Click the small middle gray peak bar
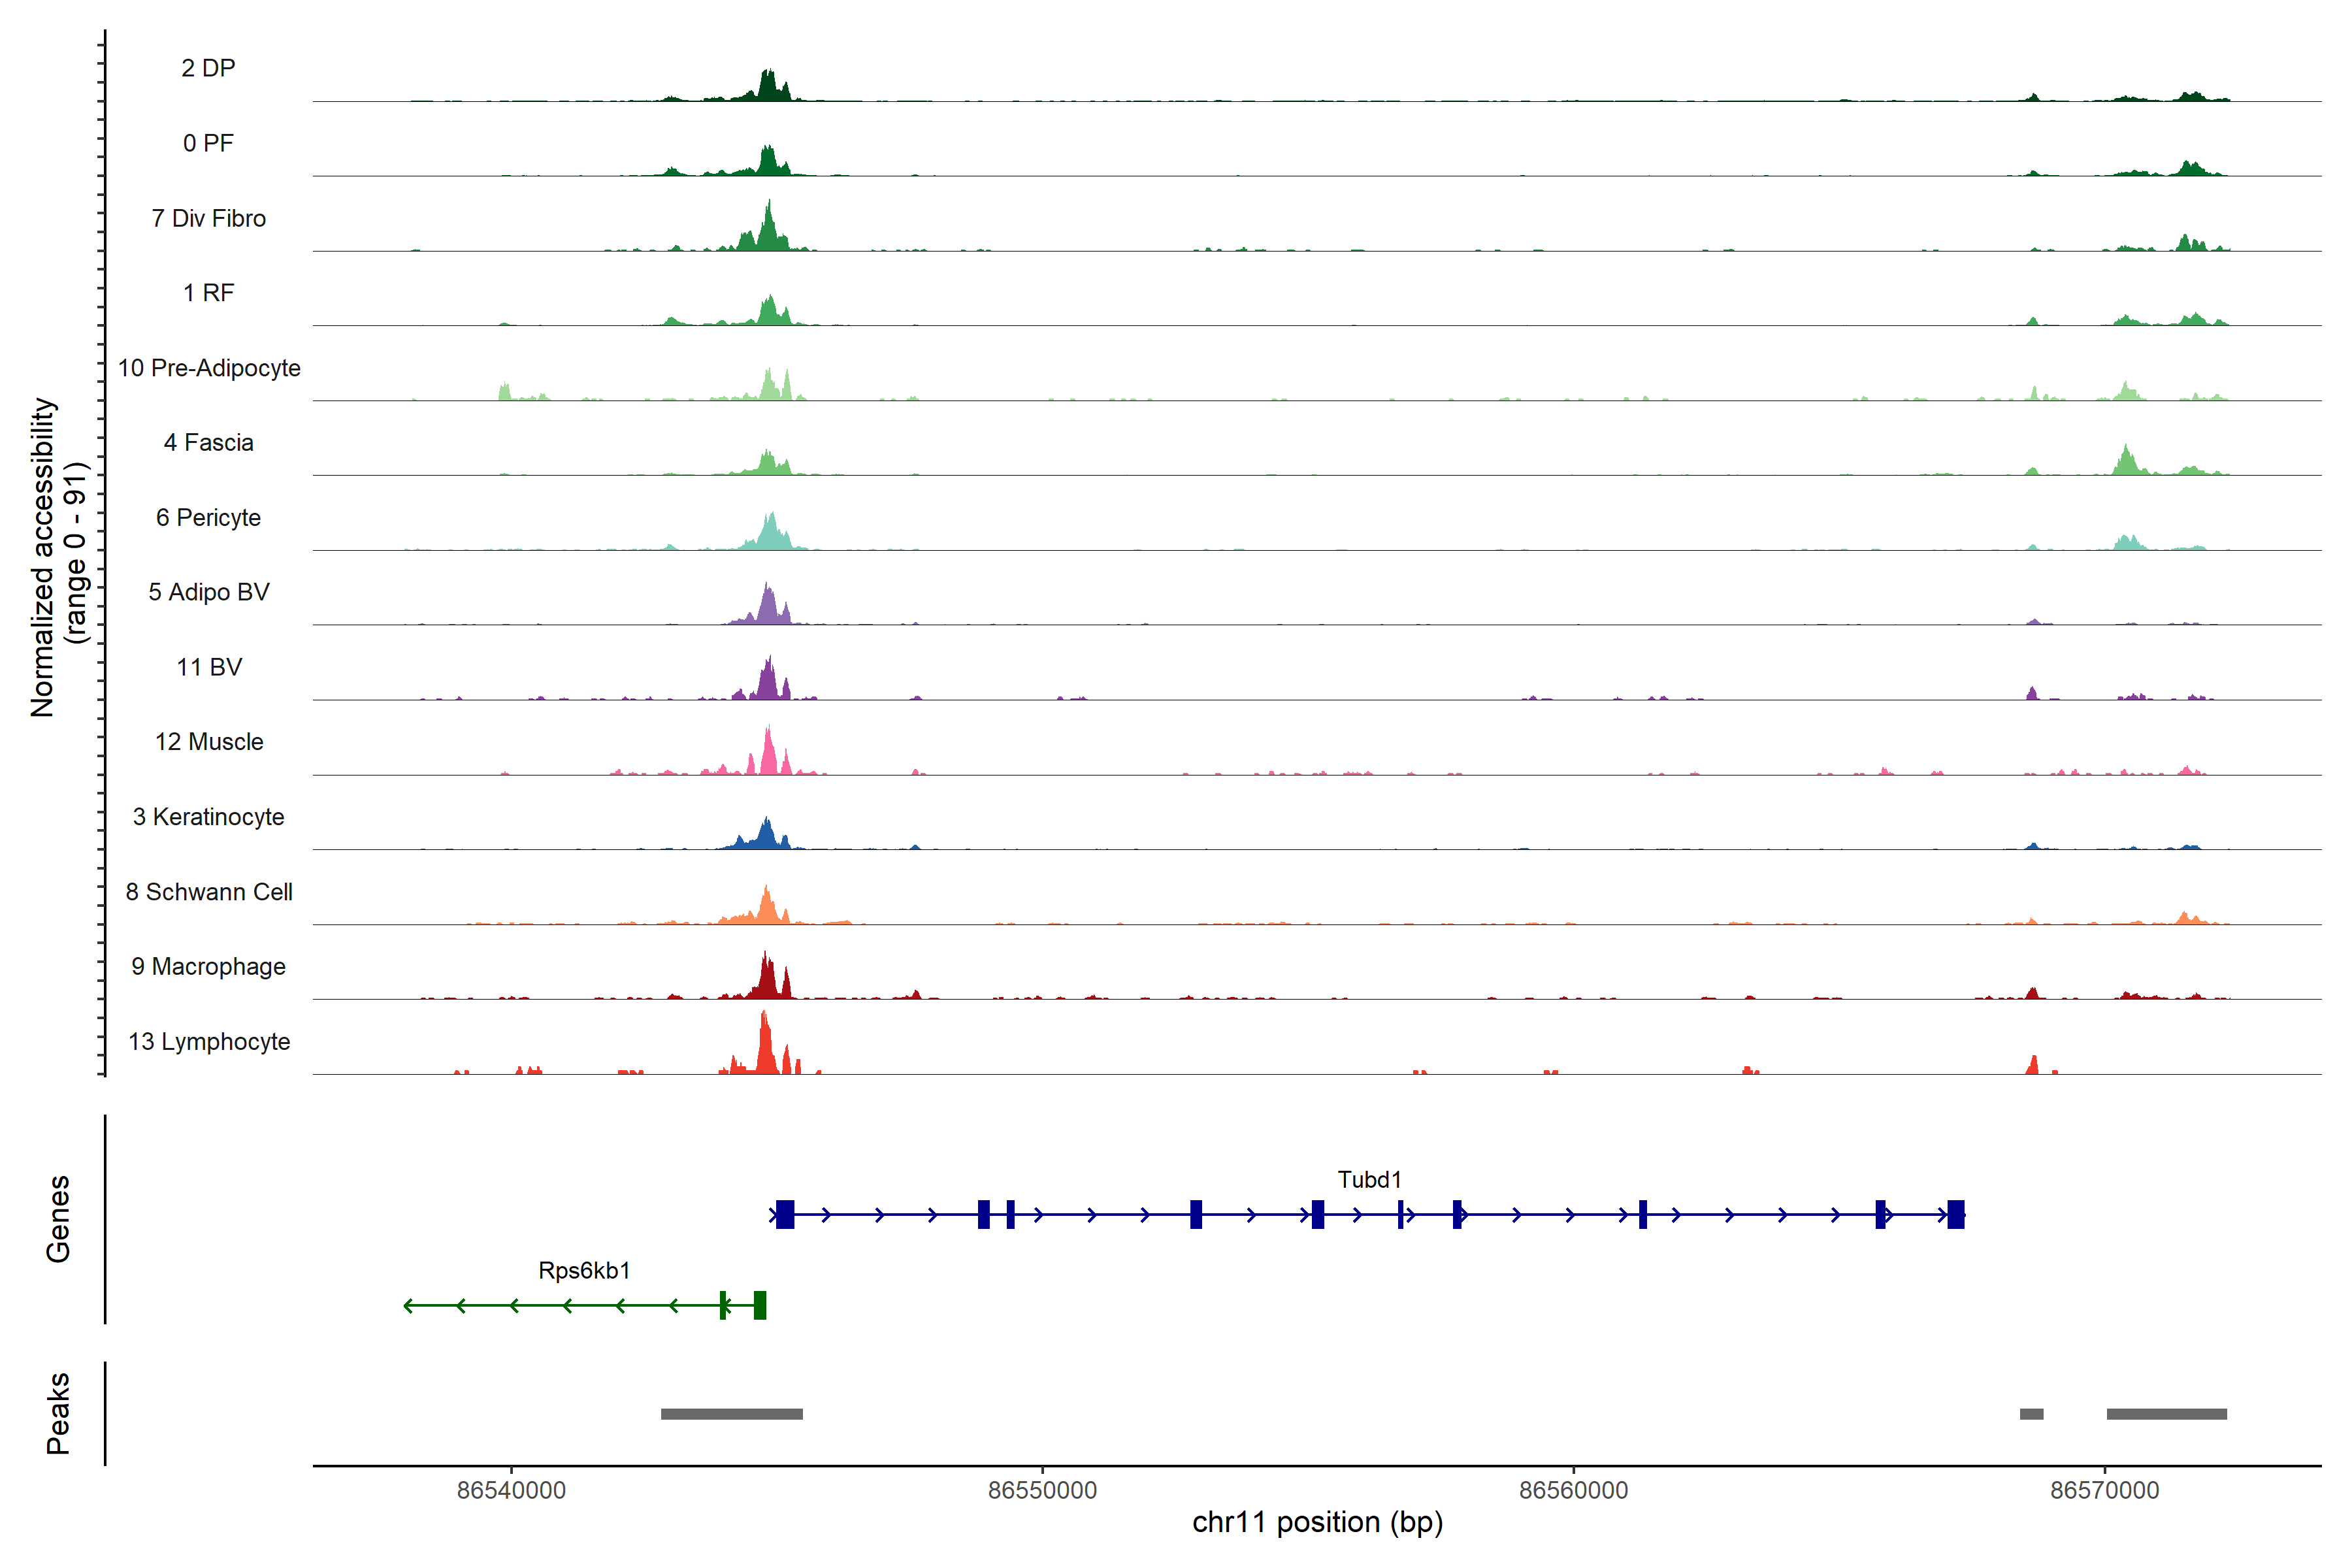The height and width of the screenshot is (1568, 2352). (2031, 1414)
